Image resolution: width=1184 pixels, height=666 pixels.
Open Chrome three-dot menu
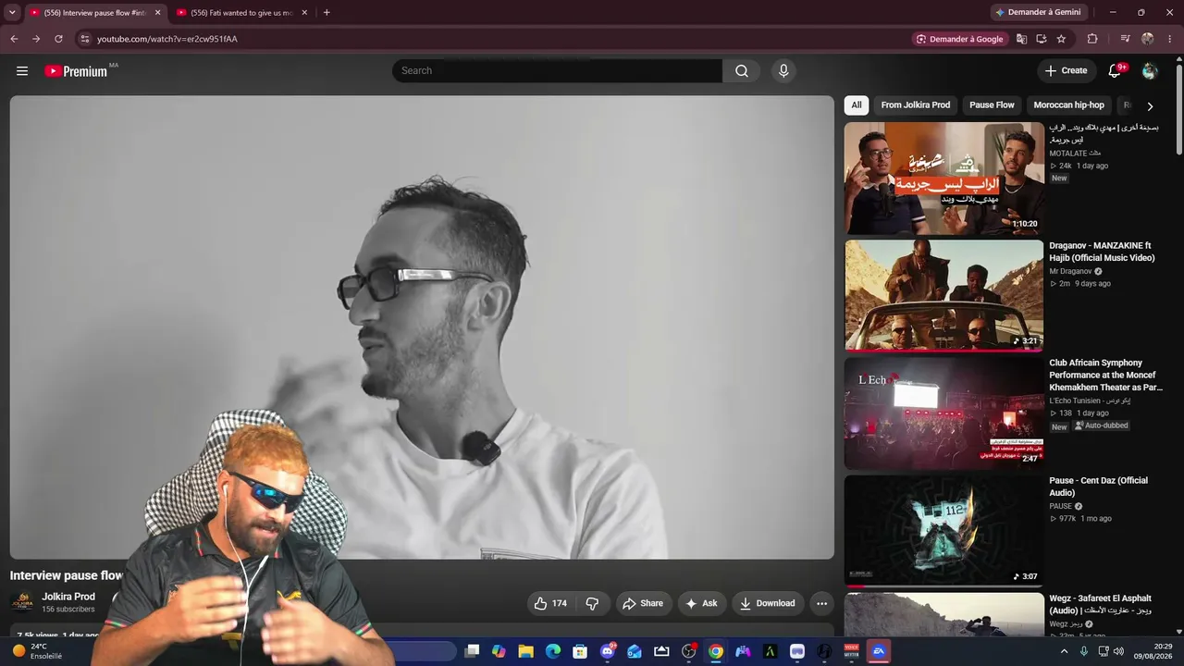point(1170,39)
